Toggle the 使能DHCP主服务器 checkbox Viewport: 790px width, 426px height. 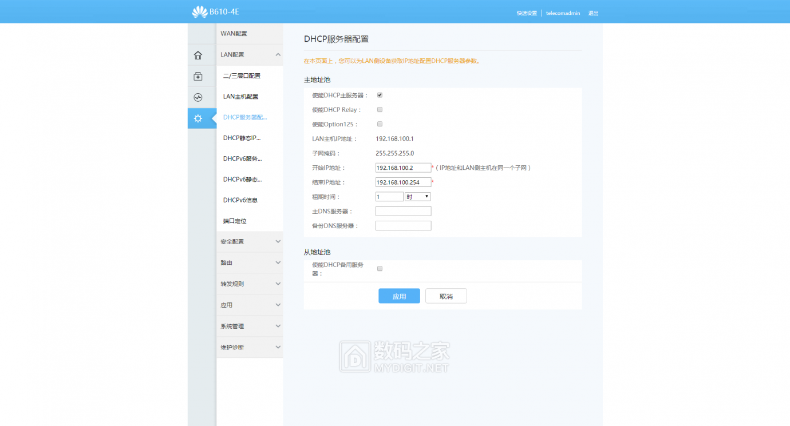(380, 95)
